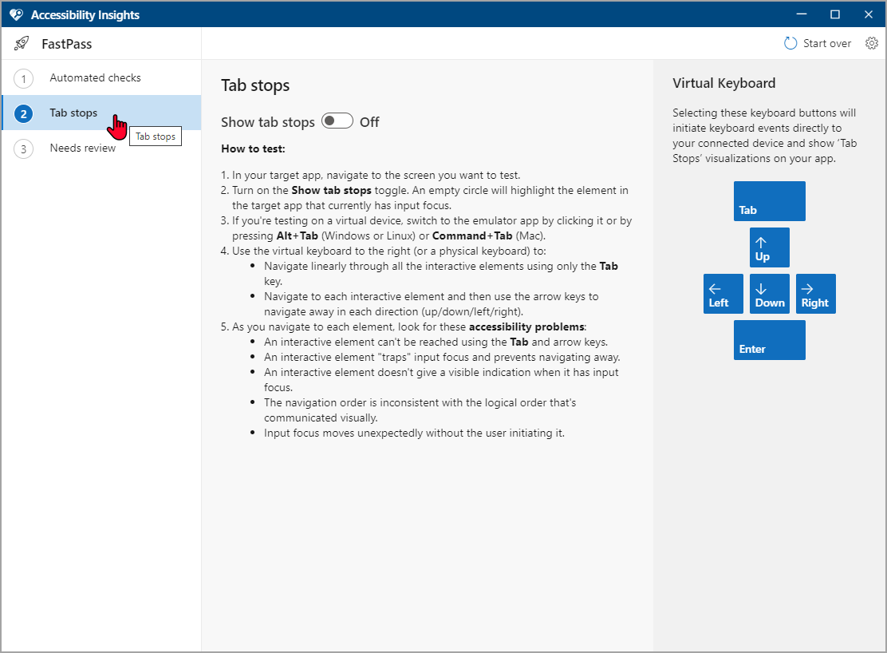Click the FastPass rocket icon

coord(22,43)
